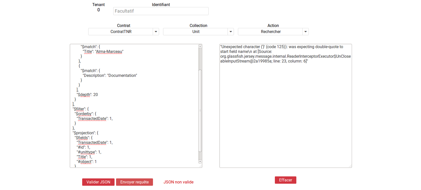Click the "Description": "Documentation" line in editor
Viewport: 421px width, 190px height.
click(x=110, y=76)
